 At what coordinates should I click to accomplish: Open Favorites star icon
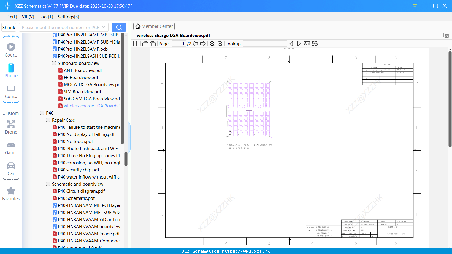(11, 194)
